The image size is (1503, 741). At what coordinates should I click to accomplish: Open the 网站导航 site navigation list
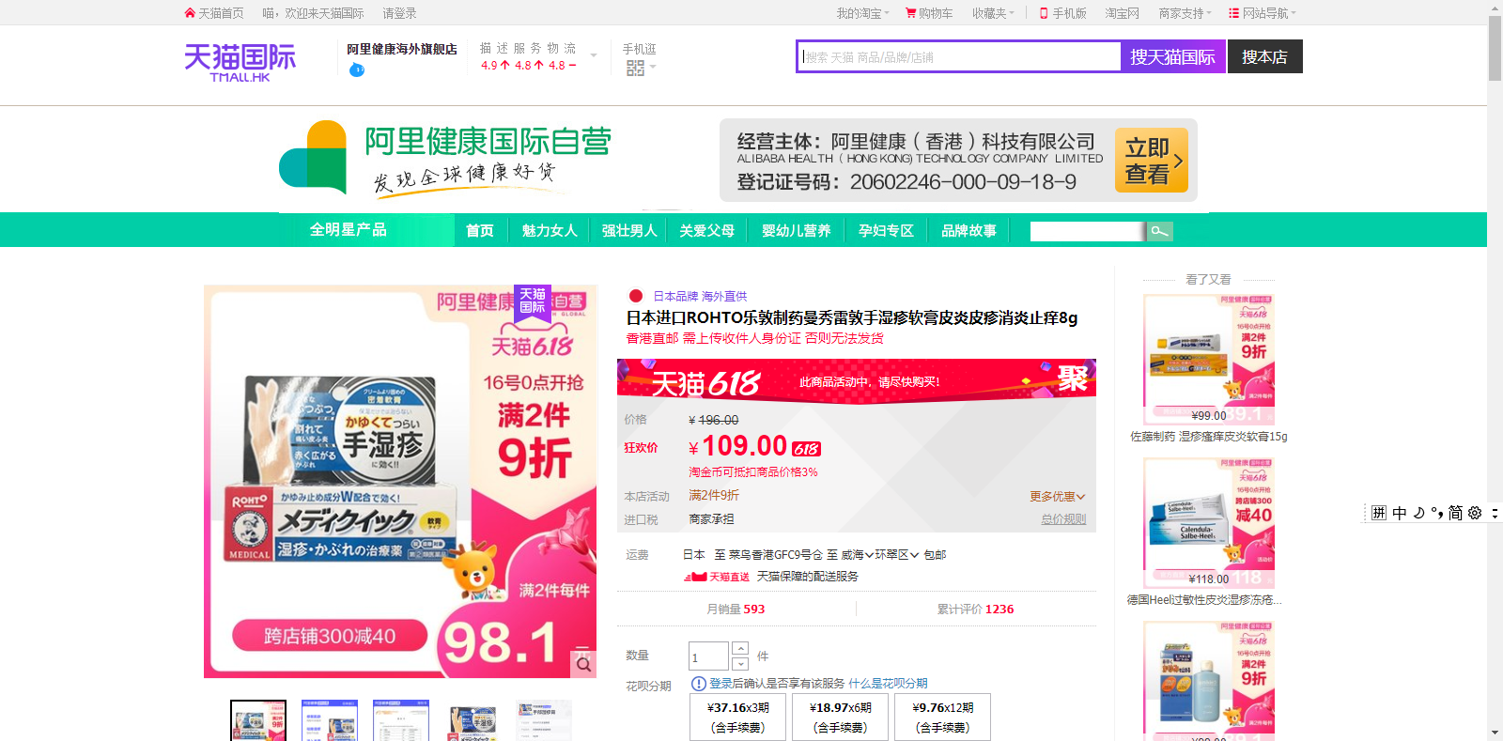click(1262, 13)
